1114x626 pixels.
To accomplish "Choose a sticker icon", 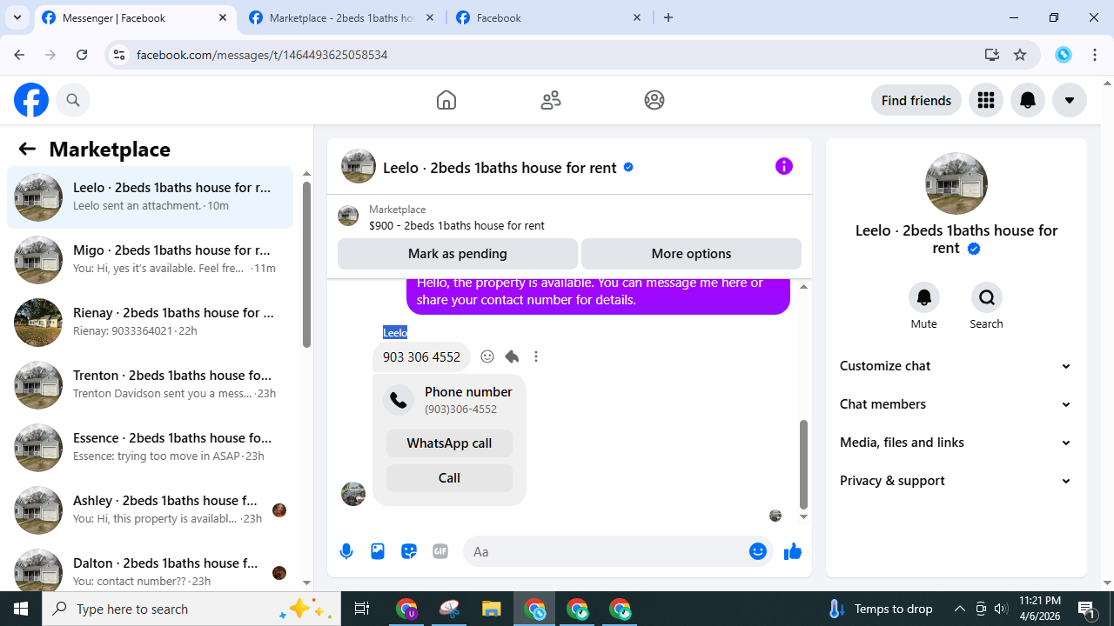I will [x=409, y=551].
